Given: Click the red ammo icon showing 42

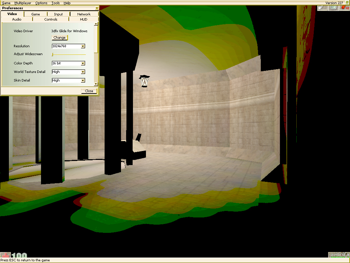Looking at the screenshot, I should click(345, 8).
